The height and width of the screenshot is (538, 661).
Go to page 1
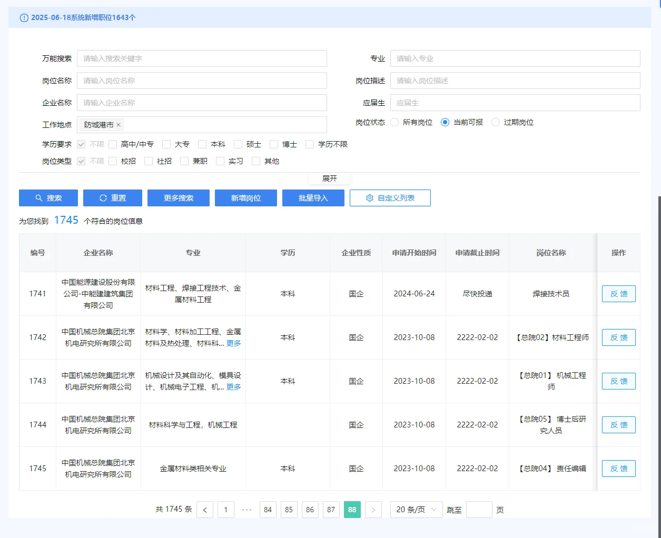[226, 510]
